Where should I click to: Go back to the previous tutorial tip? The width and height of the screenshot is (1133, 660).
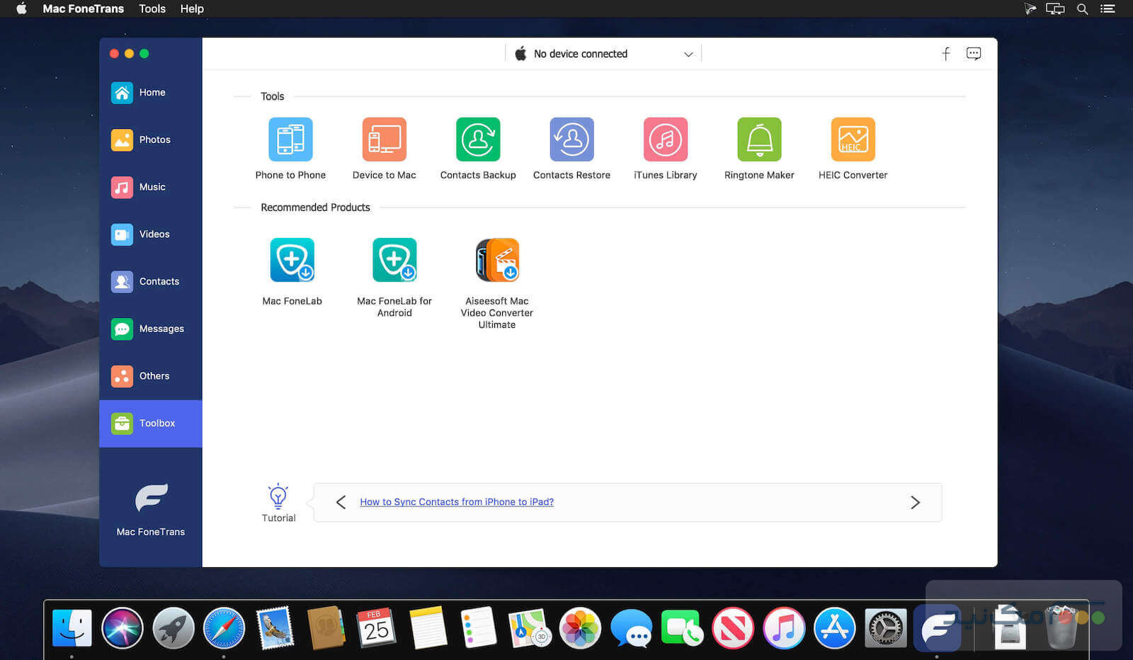pyautogui.click(x=341, y=502)
